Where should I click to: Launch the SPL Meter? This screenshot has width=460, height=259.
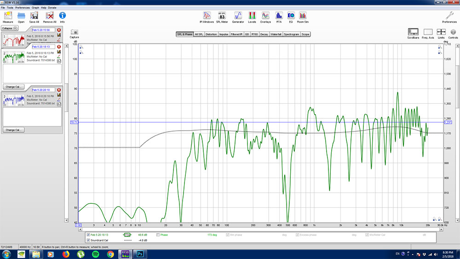coord(222,17)
